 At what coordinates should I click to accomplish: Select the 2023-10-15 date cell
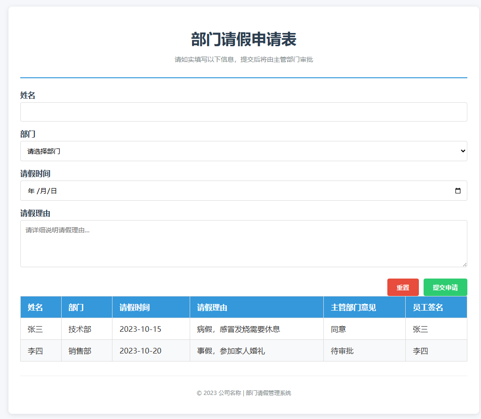[140, 329]
